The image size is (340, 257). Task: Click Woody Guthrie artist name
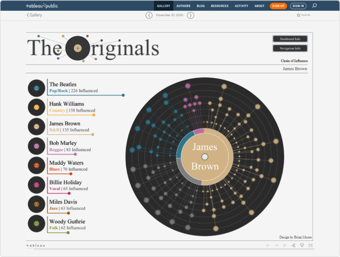tap(67, 222)
